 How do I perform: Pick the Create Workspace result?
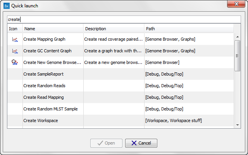point(121,121)
